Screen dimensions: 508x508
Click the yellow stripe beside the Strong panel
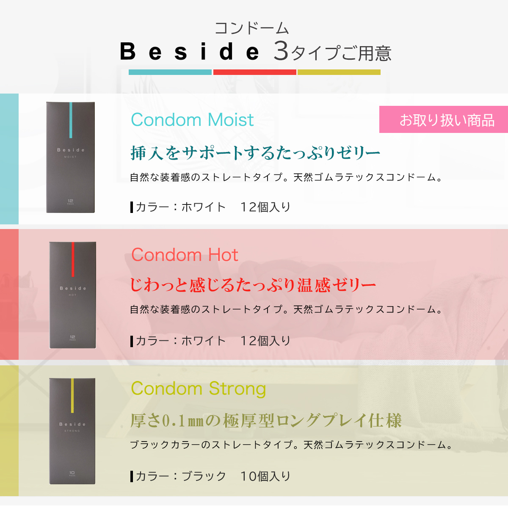tap(9, 431)
